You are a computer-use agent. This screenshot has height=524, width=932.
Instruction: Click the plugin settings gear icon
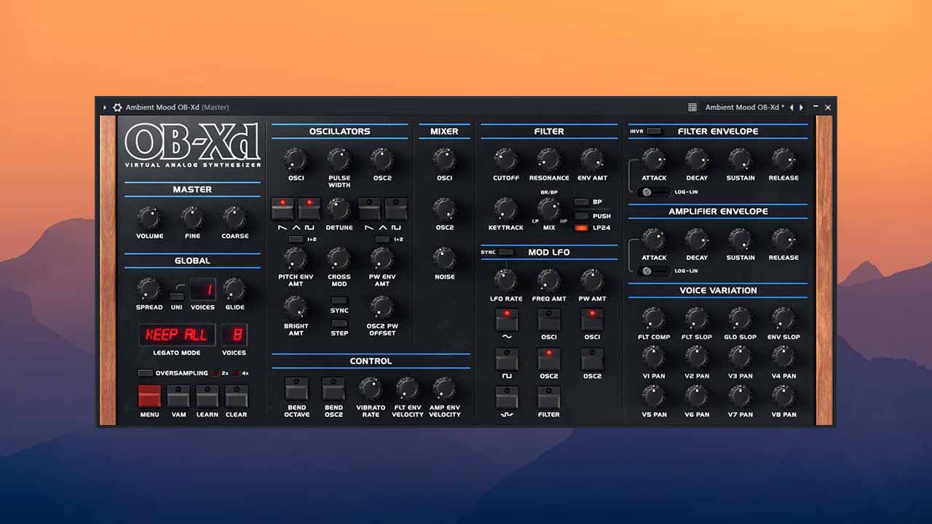[117, 107]
